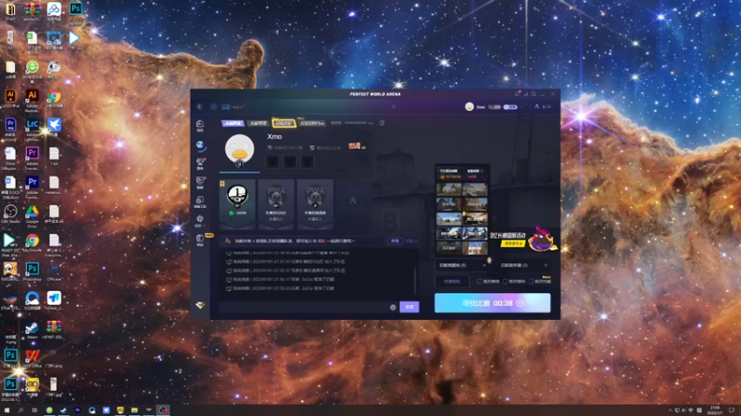Viewport: 741px width, 416px height.
Task: Open the game selector dropdown in the top bar
Action: point(234,107)
